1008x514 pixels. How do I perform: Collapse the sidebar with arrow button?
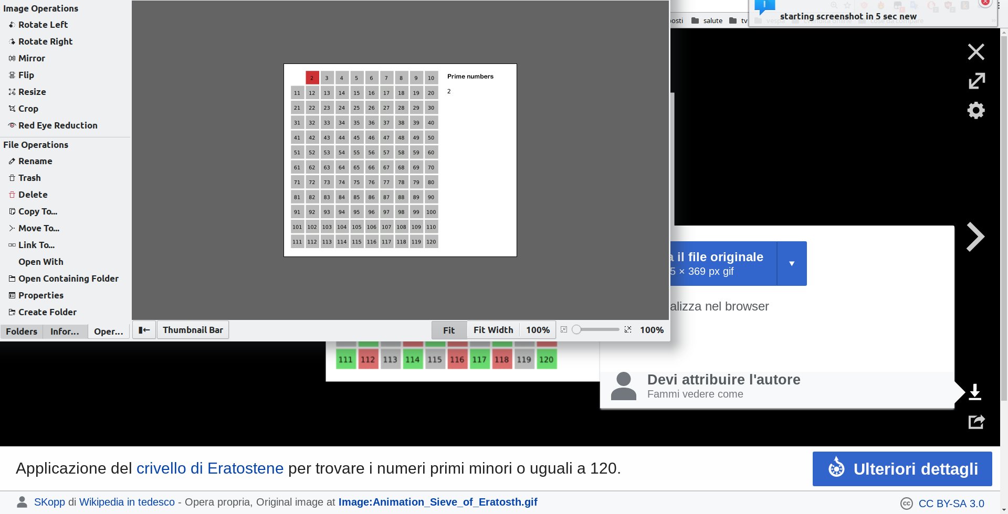point(144,330)
